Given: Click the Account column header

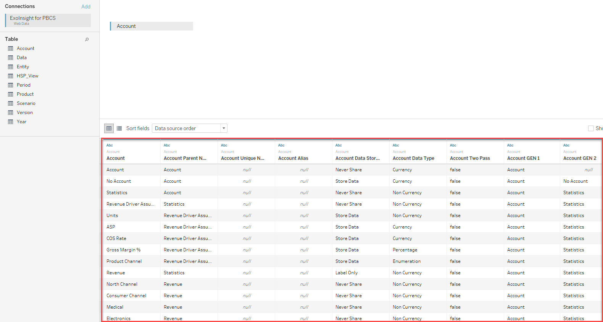Looking at the screenshot, I should click(116, 158).
